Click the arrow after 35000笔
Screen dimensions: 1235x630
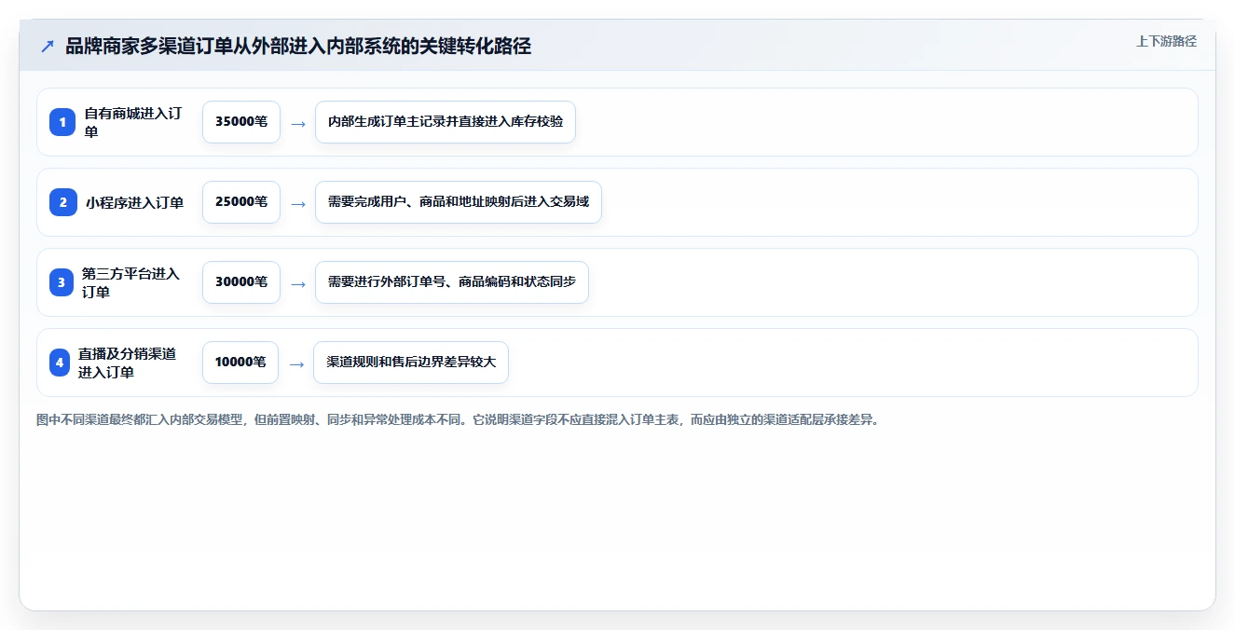tap(297, 123)
